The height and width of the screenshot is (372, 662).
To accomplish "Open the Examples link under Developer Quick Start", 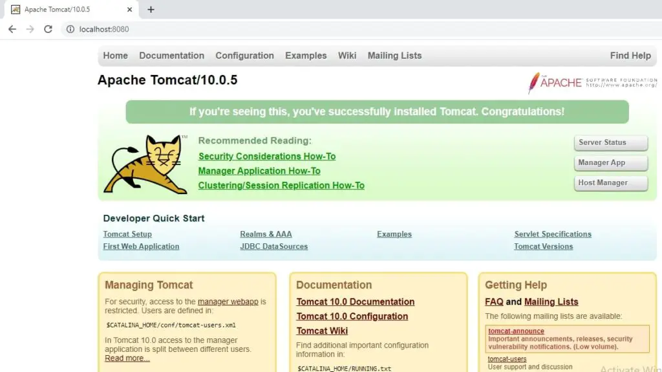I will tap(394, 234).
